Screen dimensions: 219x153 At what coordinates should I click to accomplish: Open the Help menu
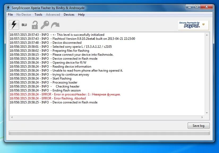coord(81,15)
